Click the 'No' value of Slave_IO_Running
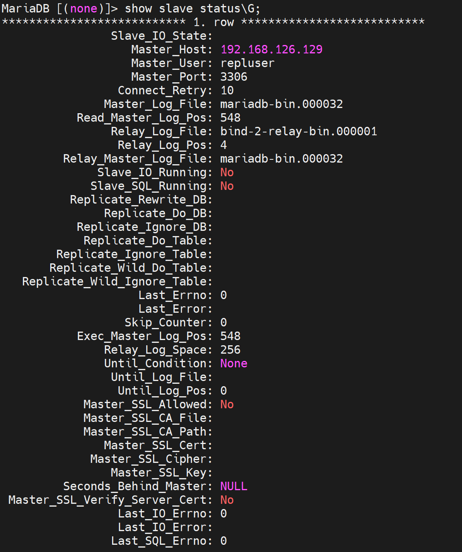The image size is (462, 552). coord(227,172)
